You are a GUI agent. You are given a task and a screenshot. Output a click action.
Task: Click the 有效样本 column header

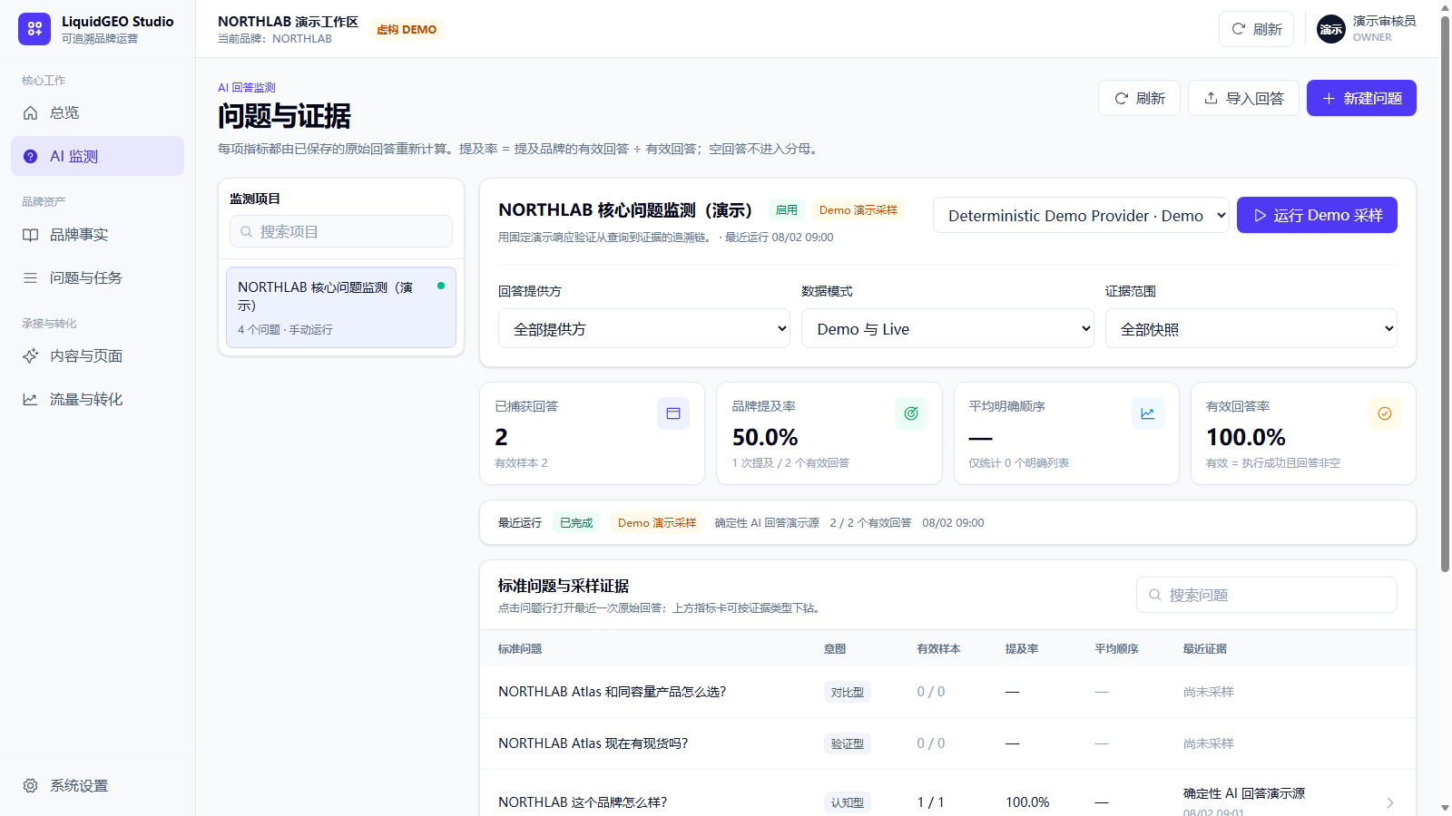click(938, 649)
